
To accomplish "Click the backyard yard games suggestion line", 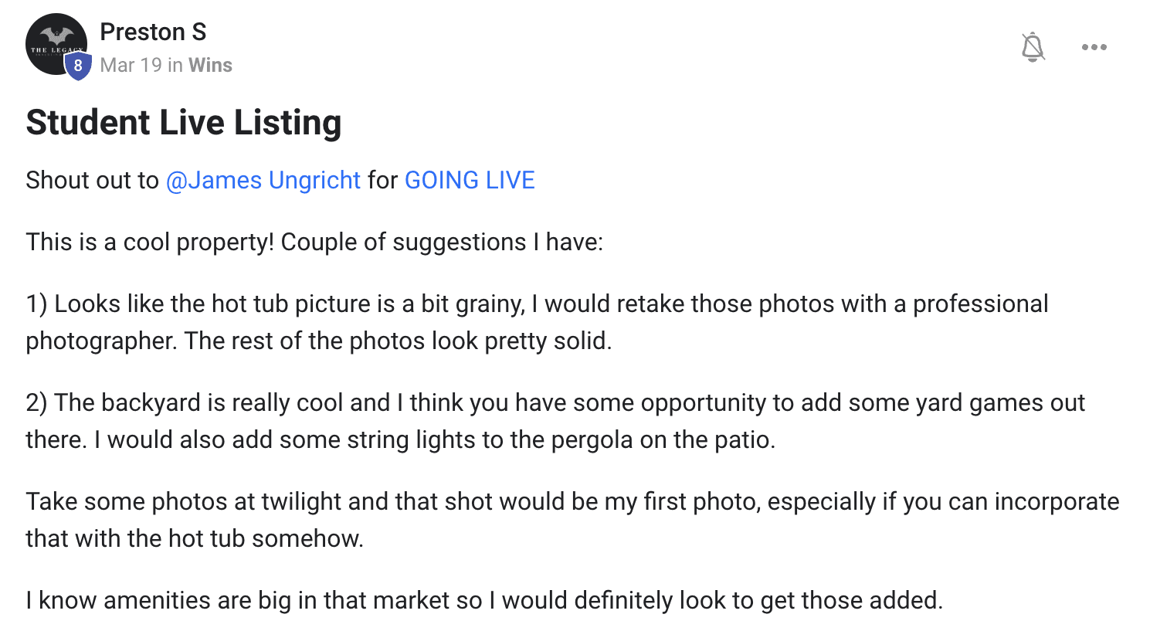I will 555,402.
